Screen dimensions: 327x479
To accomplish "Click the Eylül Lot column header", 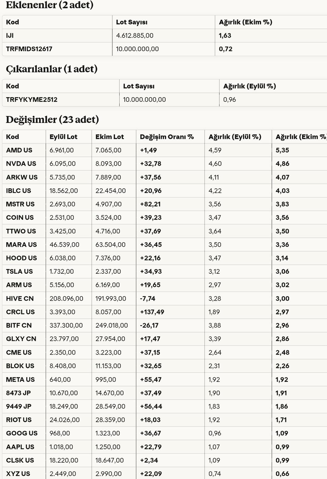I will [63, 137].
